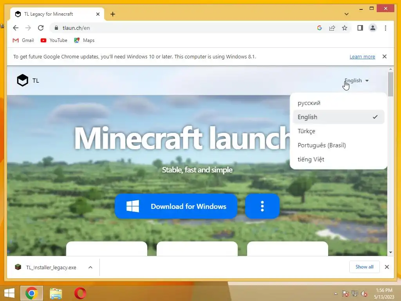Expand the download item options chevron

pos(90,267)
